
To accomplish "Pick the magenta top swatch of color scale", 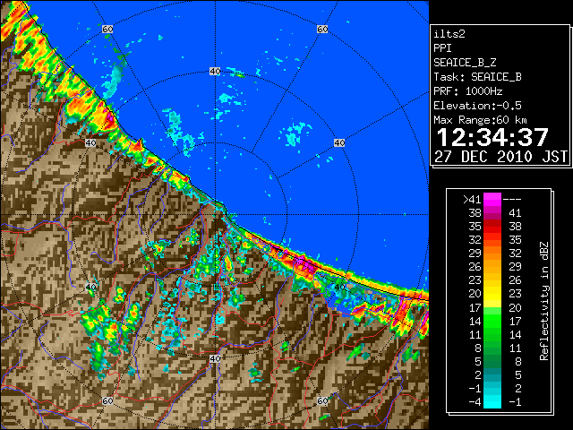I will coord(492,200).
